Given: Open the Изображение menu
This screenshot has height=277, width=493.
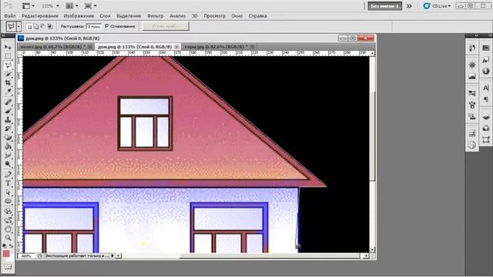Looking at the screenshot, I should [x=79, y=15].
